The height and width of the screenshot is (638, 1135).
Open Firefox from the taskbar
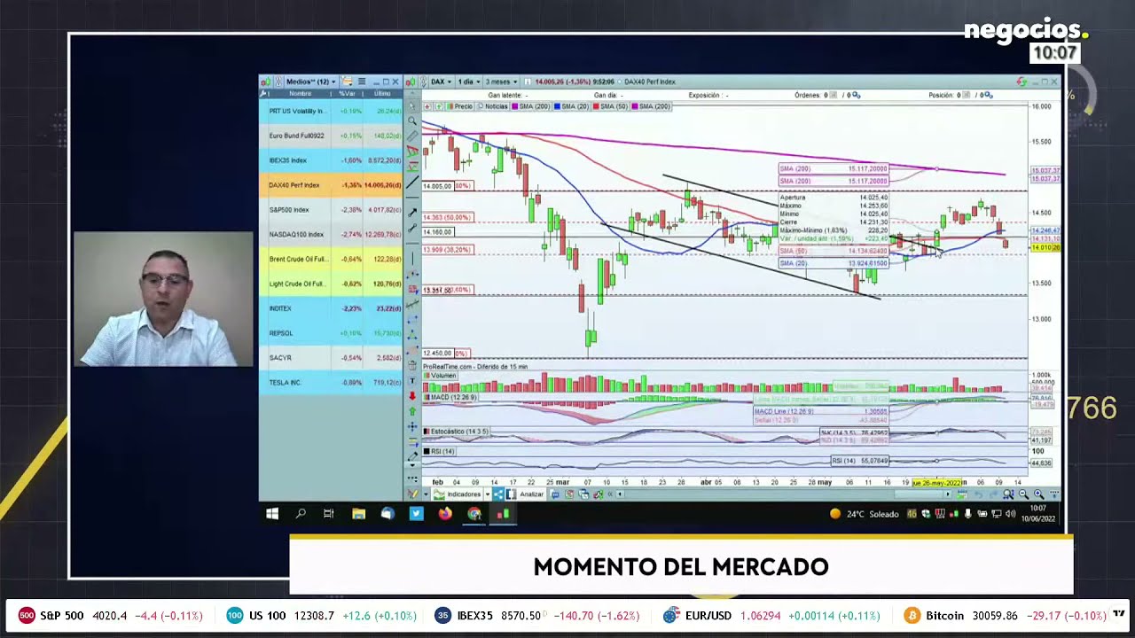445,513
